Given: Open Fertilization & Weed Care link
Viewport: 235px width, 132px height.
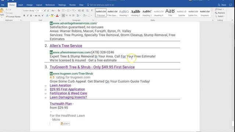Looking at the screenshot, I should pyautogui.click(x=68, y=93).
